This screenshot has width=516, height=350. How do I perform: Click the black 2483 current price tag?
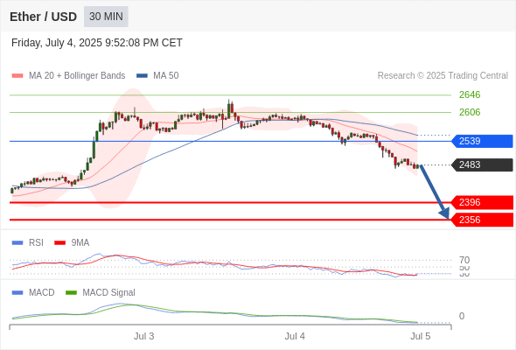tap(482, 164)
